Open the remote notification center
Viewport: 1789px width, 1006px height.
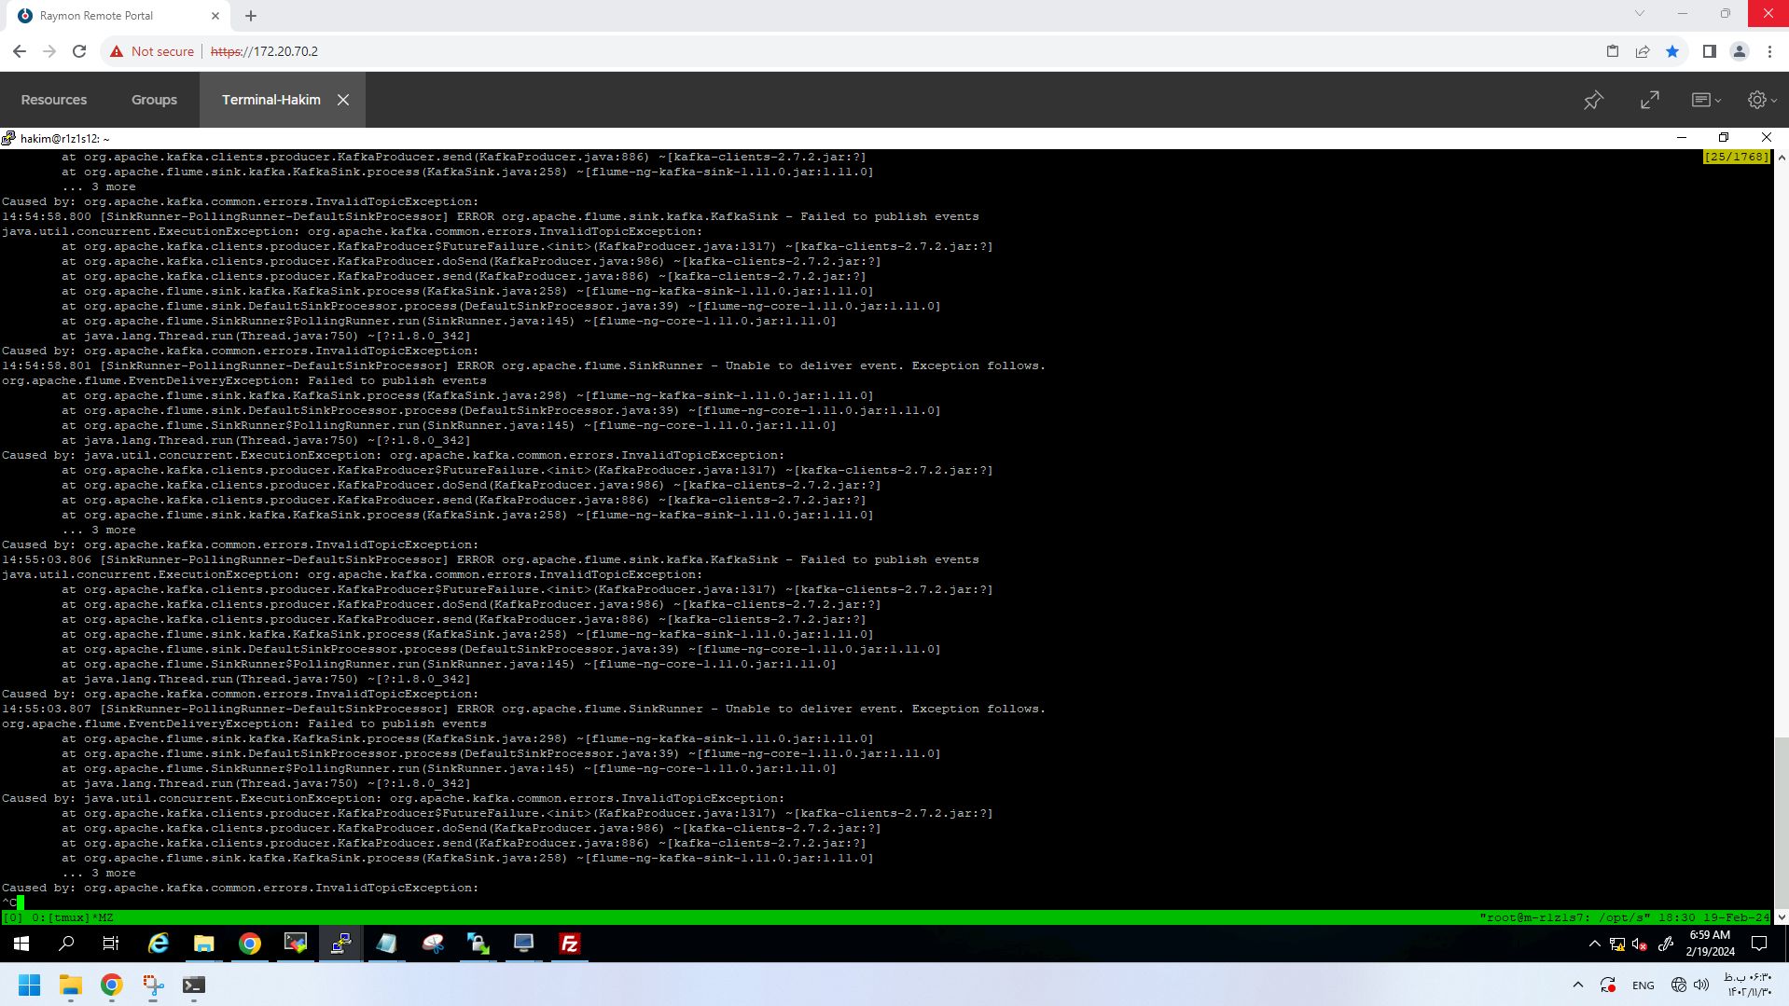[x=1760, y=944]
